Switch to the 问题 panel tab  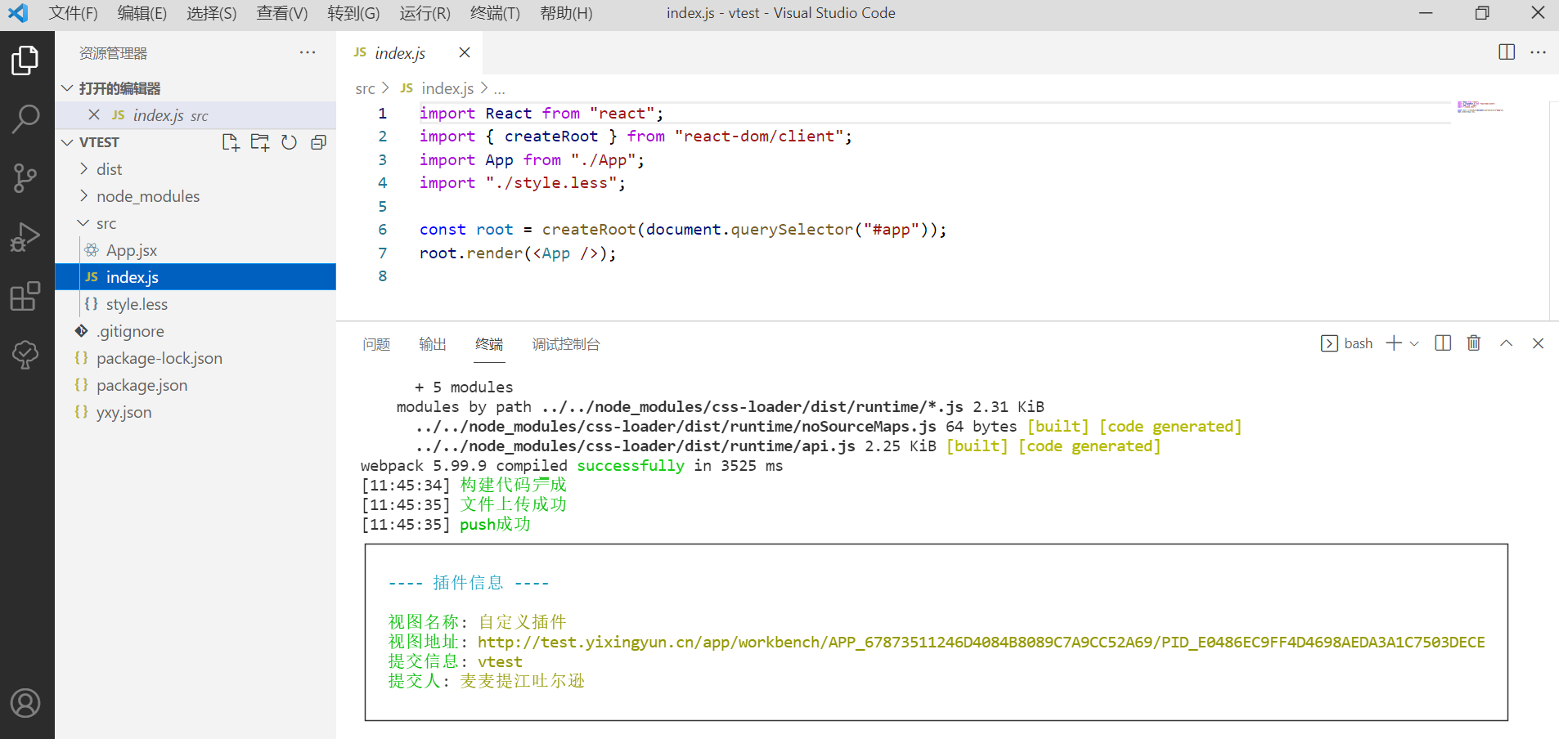376,344
